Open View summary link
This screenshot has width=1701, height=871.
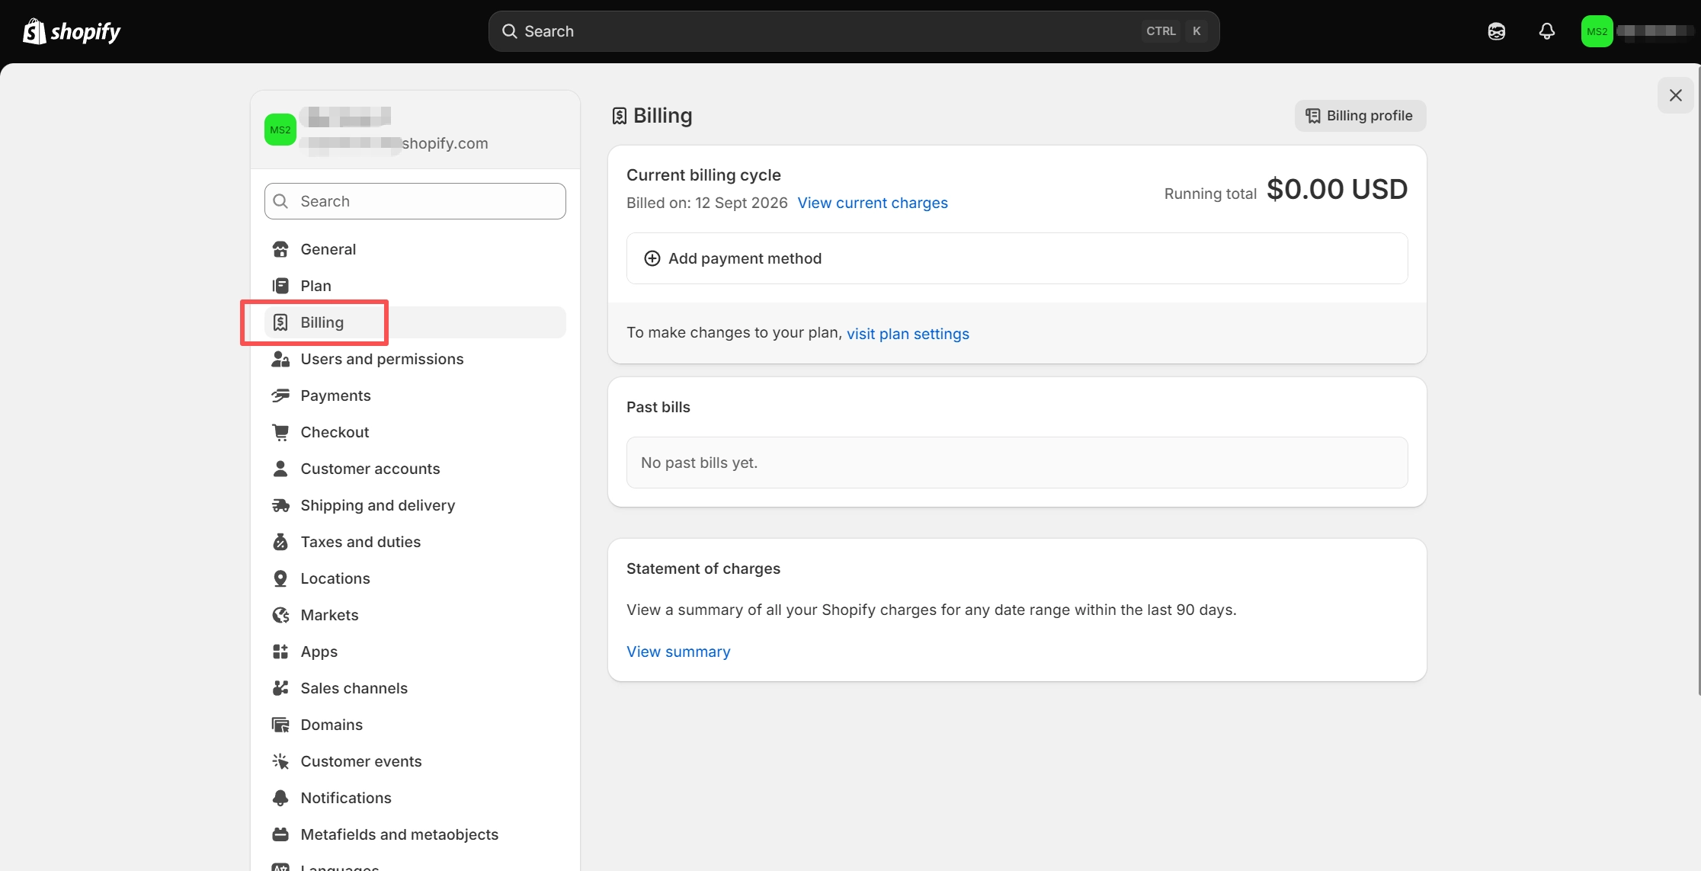coord(678,652)
